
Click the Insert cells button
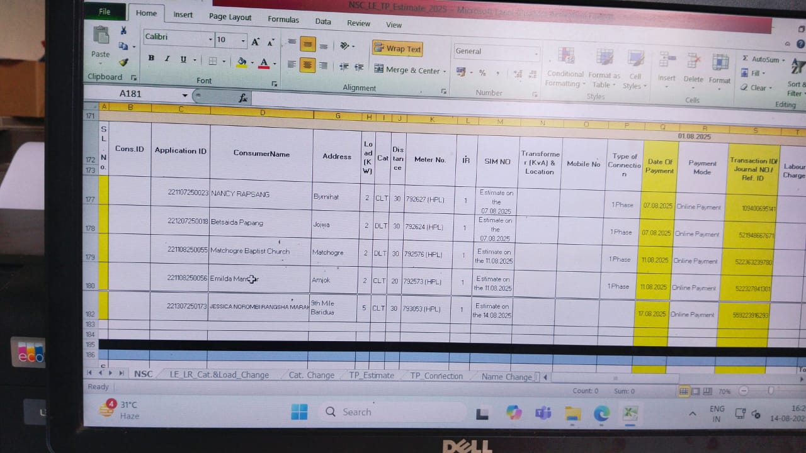[x=666, y=70]
